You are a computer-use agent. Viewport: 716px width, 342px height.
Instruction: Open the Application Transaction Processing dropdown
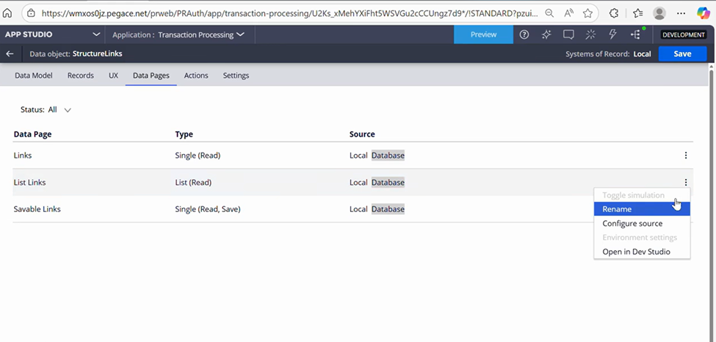(240, 34)
